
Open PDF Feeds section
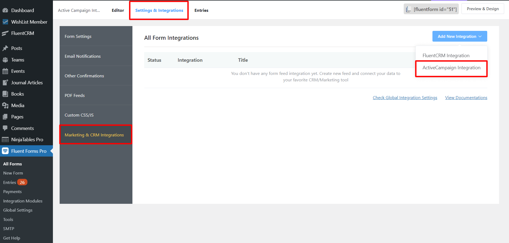point(96,95)
